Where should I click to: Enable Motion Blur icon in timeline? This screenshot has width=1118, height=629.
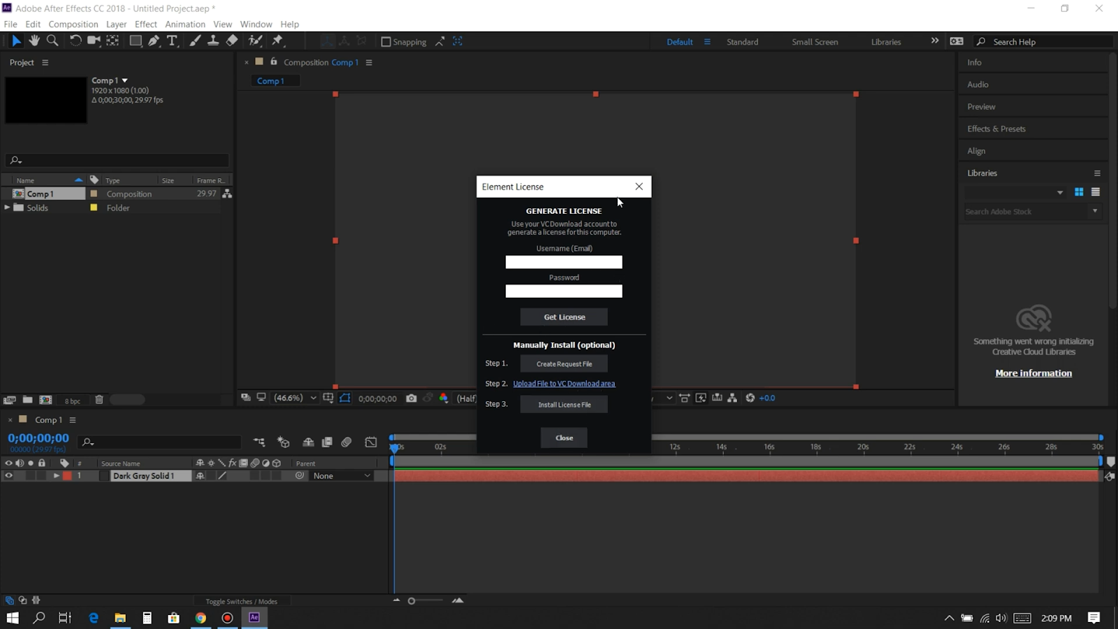click(x=347, y=442)
